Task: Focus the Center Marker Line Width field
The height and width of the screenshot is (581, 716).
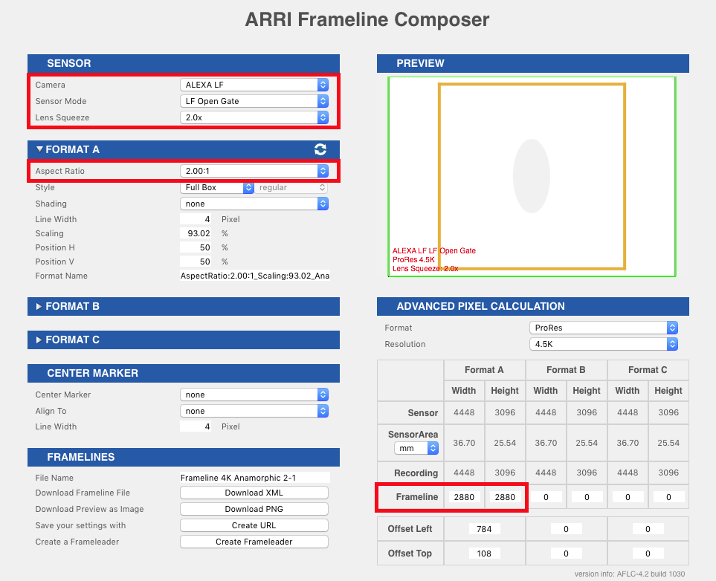Action: point(196,426)
